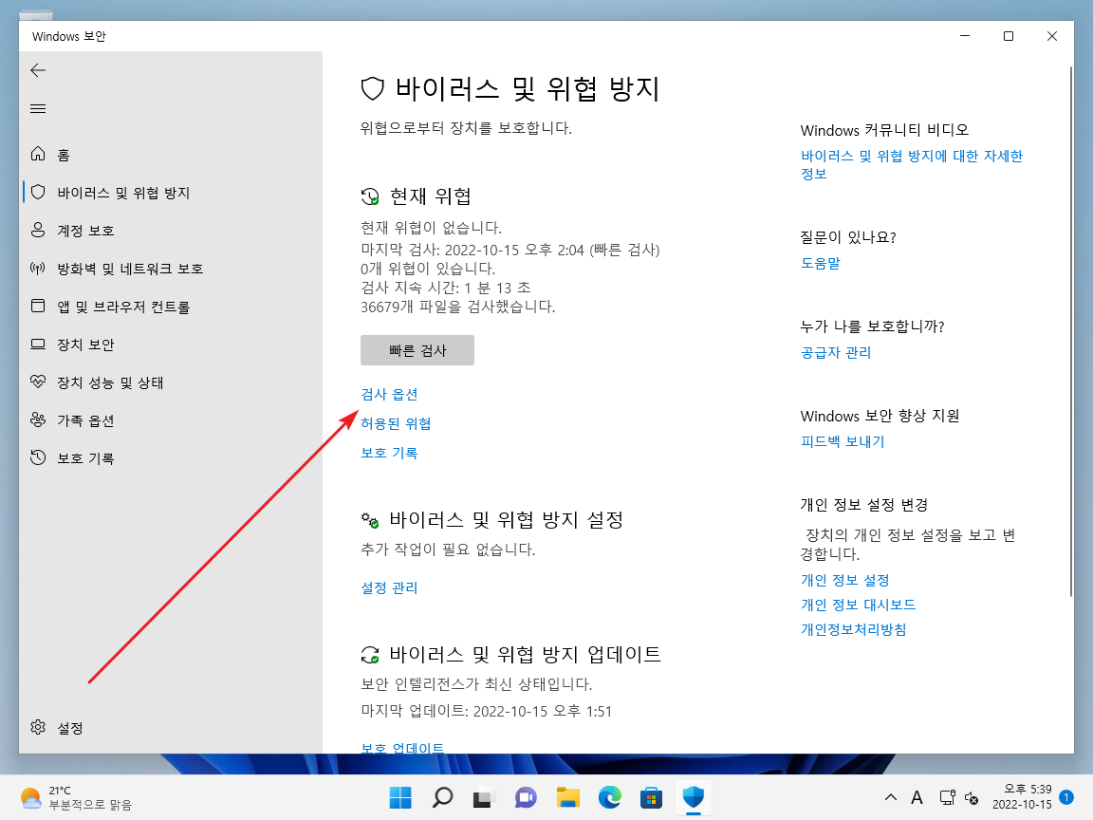This screenshot has width=1093, height=820.
Task: Click the taskbar clock showing 오후 5:39
Action: [1023, 797]
